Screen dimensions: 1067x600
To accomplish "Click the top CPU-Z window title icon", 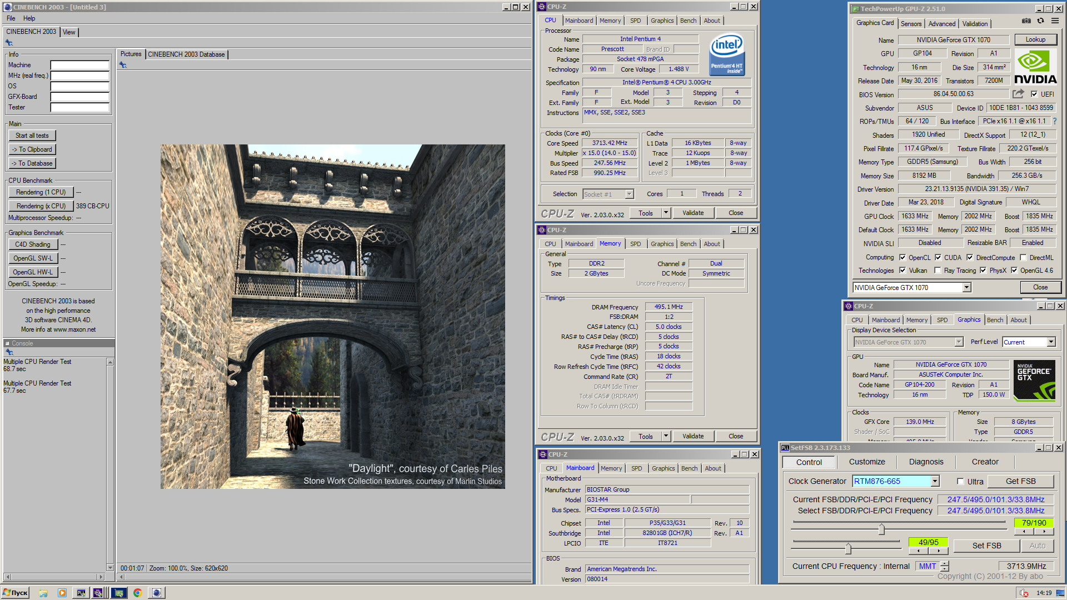I will click(x=542, y=7).
